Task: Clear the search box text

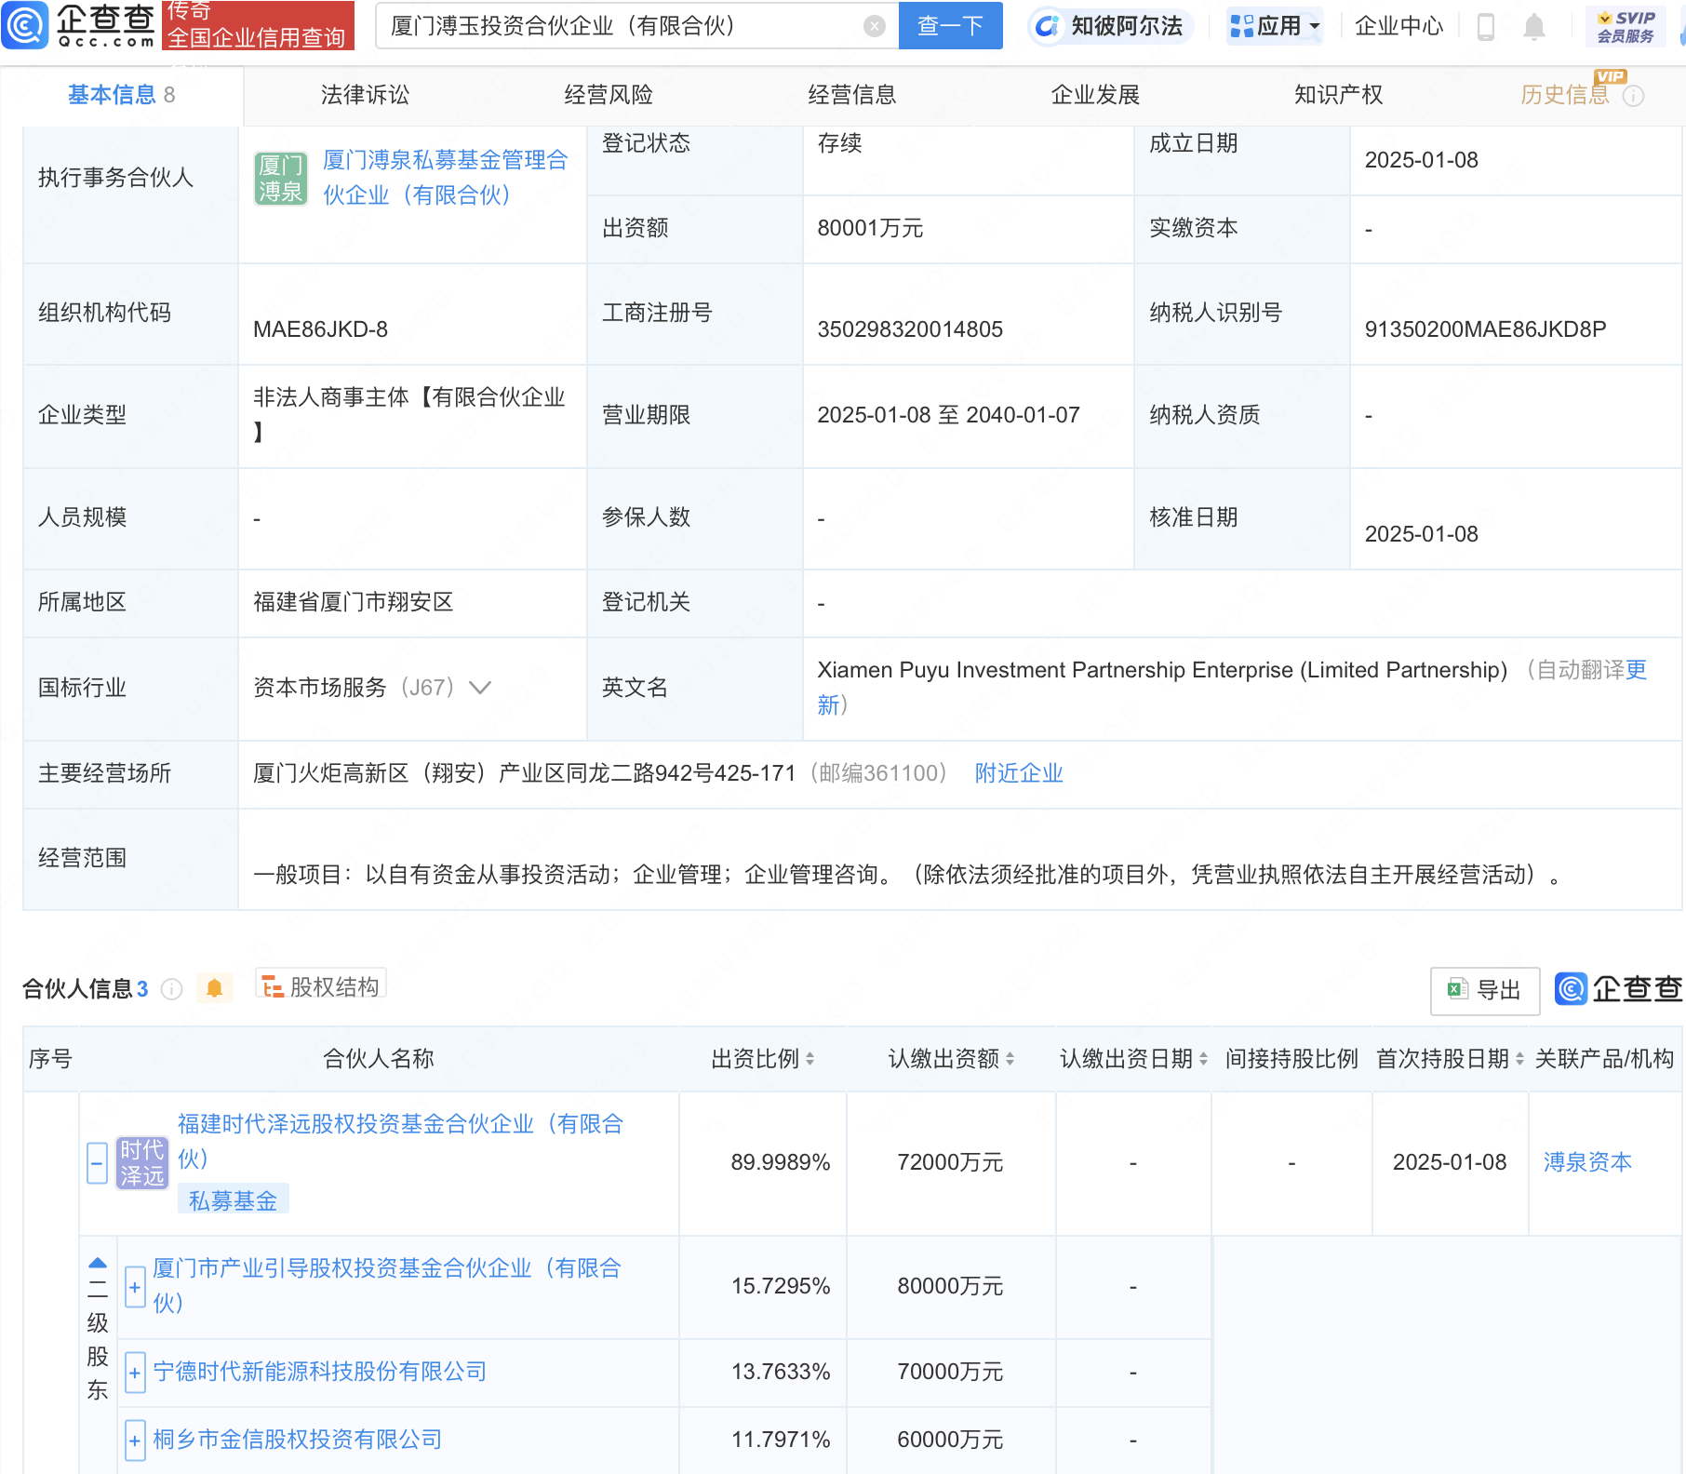Action: [874, 26]
